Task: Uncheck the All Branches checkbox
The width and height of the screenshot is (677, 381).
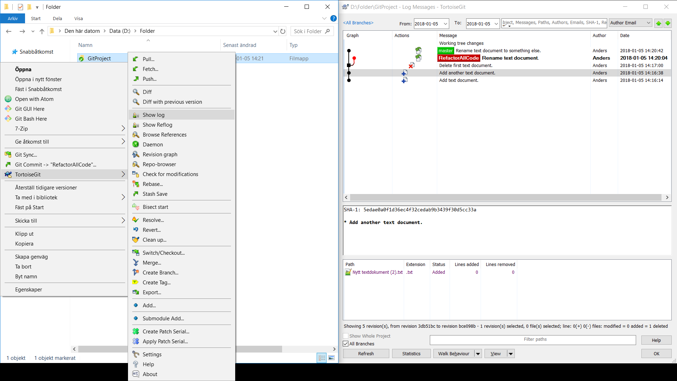Action: point(346,344)
